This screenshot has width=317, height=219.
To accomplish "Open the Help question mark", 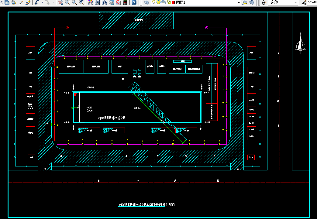I will 134,2.
